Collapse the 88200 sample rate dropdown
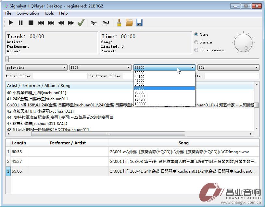The image size is (265, 207). coord(164,67)
